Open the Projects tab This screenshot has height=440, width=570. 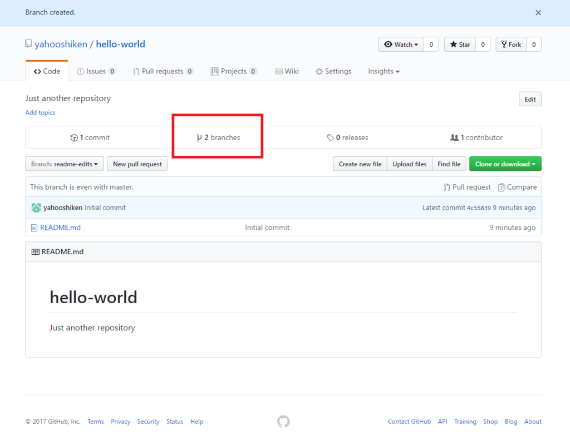(x=234, y=71)
